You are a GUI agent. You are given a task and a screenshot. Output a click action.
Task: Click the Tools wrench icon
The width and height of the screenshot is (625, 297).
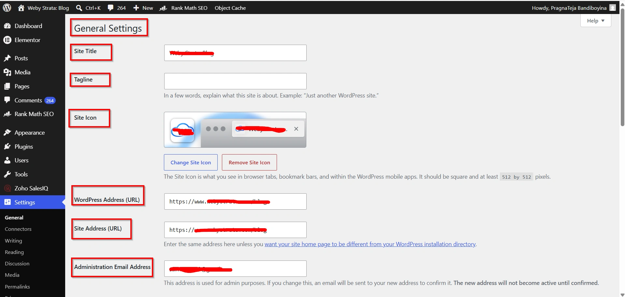click(7, 174)
